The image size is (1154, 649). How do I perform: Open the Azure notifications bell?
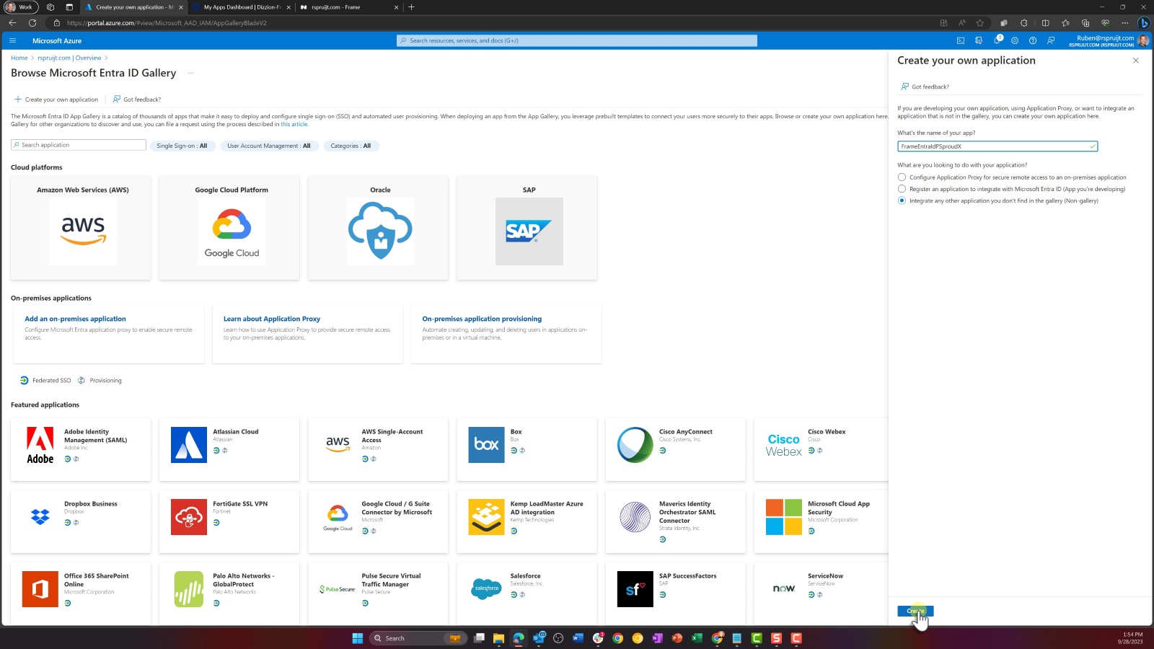click(x=997, y=41)
